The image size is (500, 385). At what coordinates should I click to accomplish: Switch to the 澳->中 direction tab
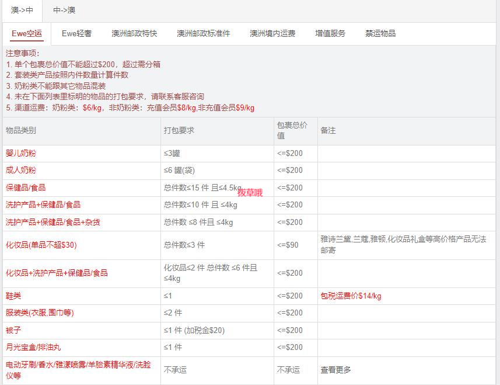(22, 10)
